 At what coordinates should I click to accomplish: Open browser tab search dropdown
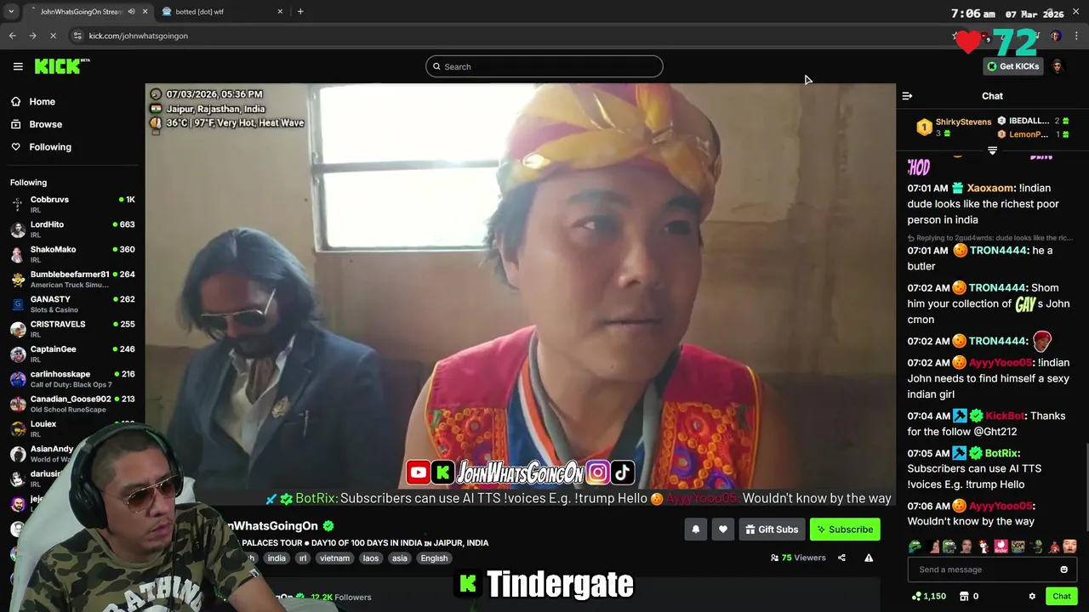pyautogui.click(x=11, y=12)
